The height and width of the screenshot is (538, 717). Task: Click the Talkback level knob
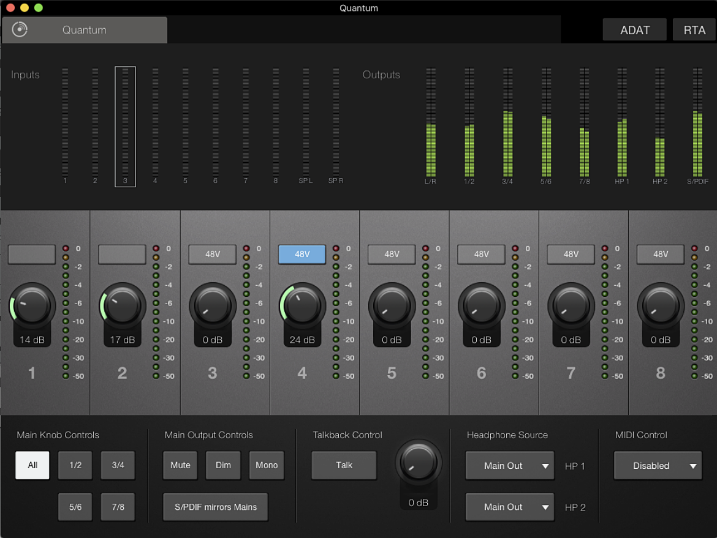419,462
